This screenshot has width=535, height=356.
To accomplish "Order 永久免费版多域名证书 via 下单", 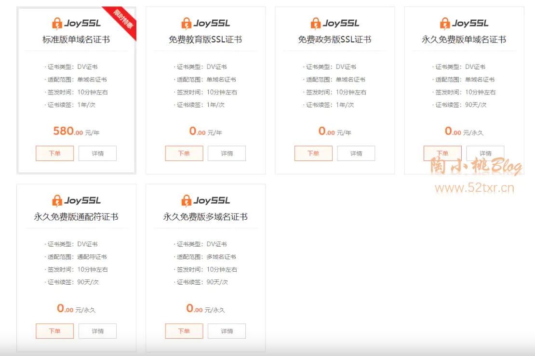I will pyautogui.click(x=184, y=331).
